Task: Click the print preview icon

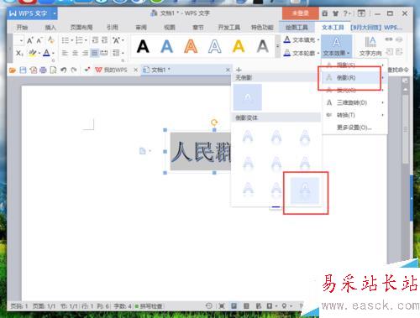Action: pyautogui.click(x=53, y=70)
